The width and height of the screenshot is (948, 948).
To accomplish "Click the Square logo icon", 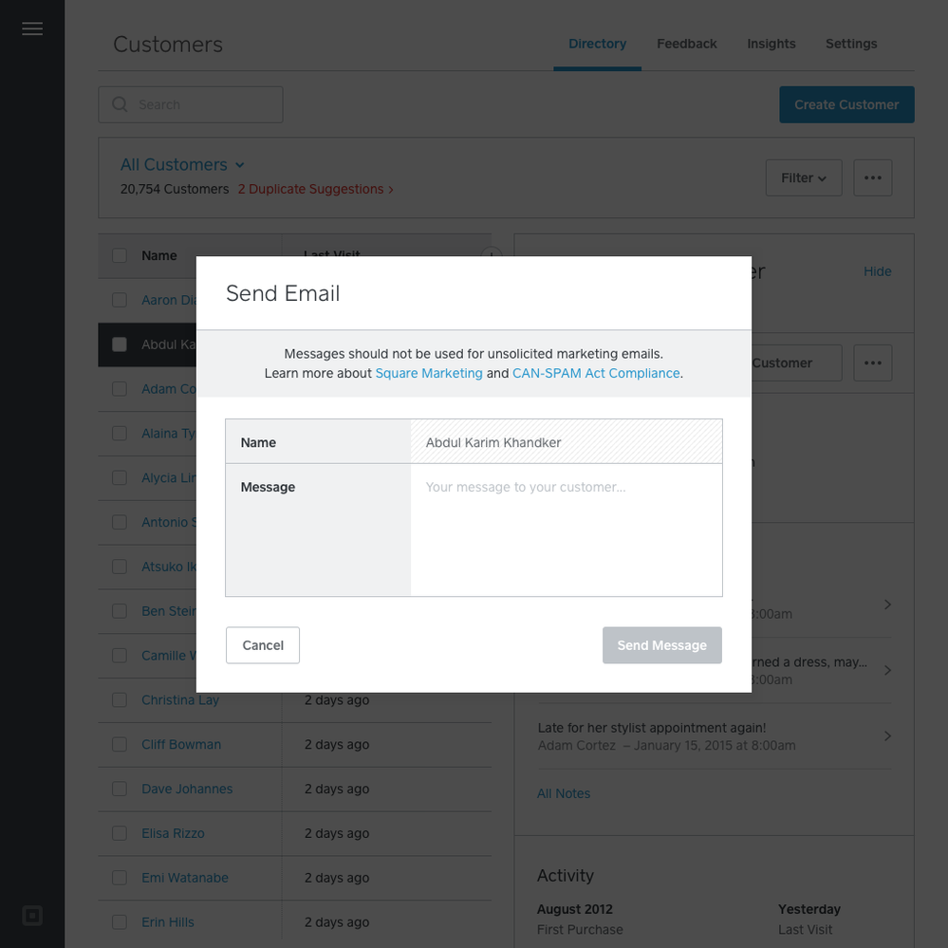I will click(x=32, y=916).
